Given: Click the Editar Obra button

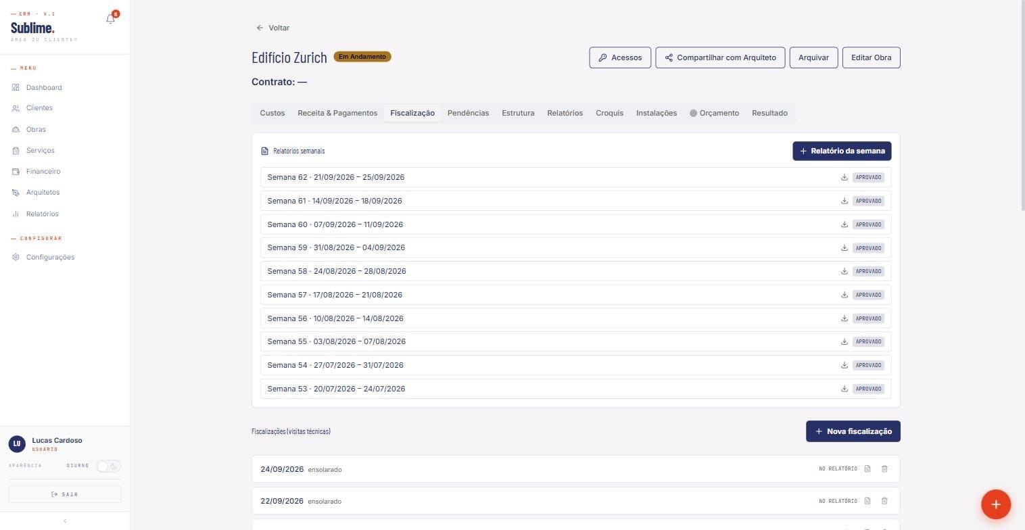Looking at the screenshot, I should (871, 57).
